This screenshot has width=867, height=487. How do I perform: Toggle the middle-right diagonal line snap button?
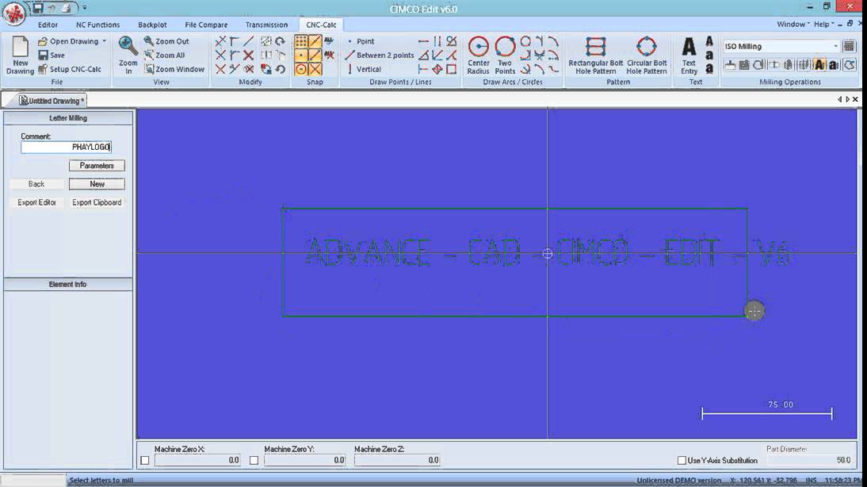pos(315,56)
